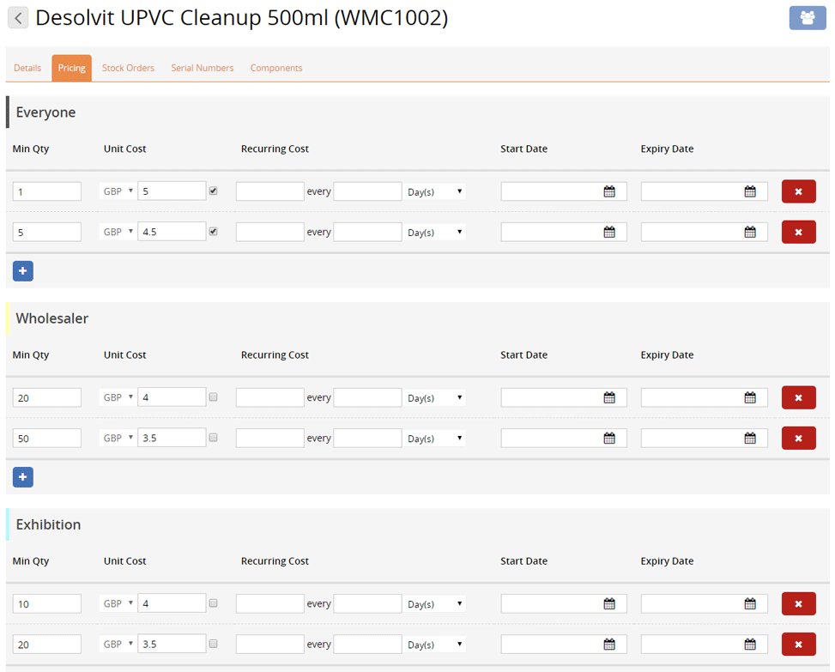Open GBP currency dropdown for Everyone qty 1

(x=118, y=191)
